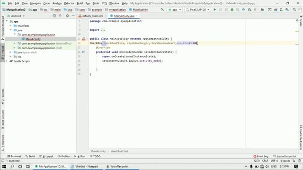Click the class gutter icon at line 11
The image size is (303, 170).
tap(84, 39)
